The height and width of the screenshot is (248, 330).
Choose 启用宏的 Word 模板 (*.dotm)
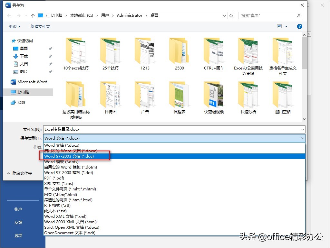click(174, 167)
